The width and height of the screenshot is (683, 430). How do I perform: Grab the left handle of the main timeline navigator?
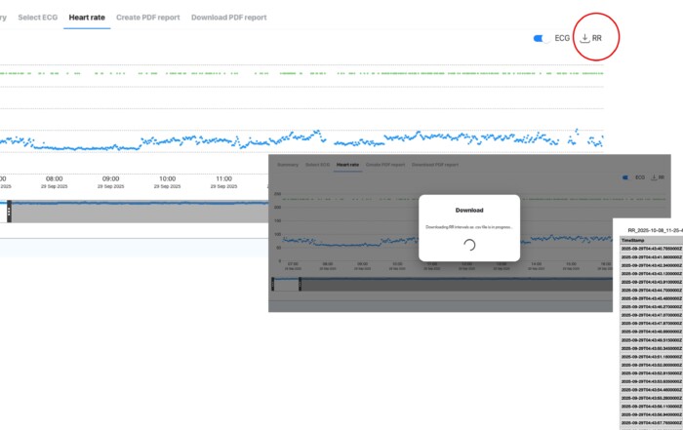[9, 211]
